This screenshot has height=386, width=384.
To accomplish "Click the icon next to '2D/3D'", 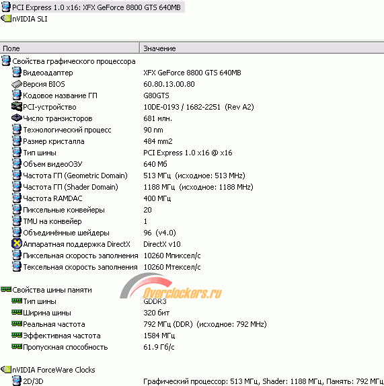I will (17, 381).
